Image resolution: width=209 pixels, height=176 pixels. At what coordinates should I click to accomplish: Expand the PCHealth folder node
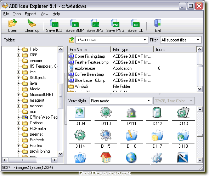(18, 129)
